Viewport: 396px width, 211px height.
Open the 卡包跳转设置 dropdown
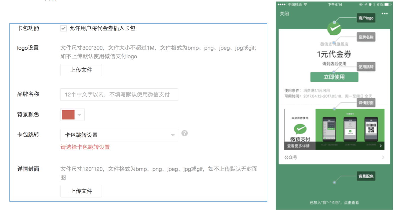pyautogui.click(x=119, y=135)
